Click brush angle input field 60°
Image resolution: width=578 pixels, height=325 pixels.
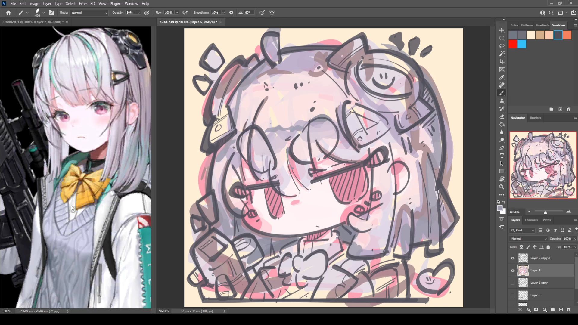point(249,13)
